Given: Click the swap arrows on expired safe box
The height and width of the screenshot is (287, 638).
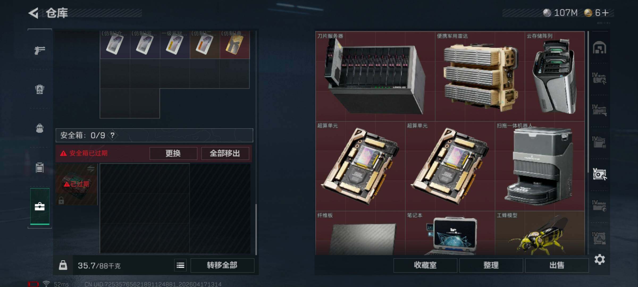Looking at the screenshot, I should [x=91, y=168].
